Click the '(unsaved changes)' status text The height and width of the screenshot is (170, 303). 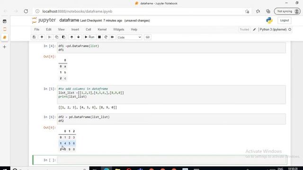[x=137, y=20]
